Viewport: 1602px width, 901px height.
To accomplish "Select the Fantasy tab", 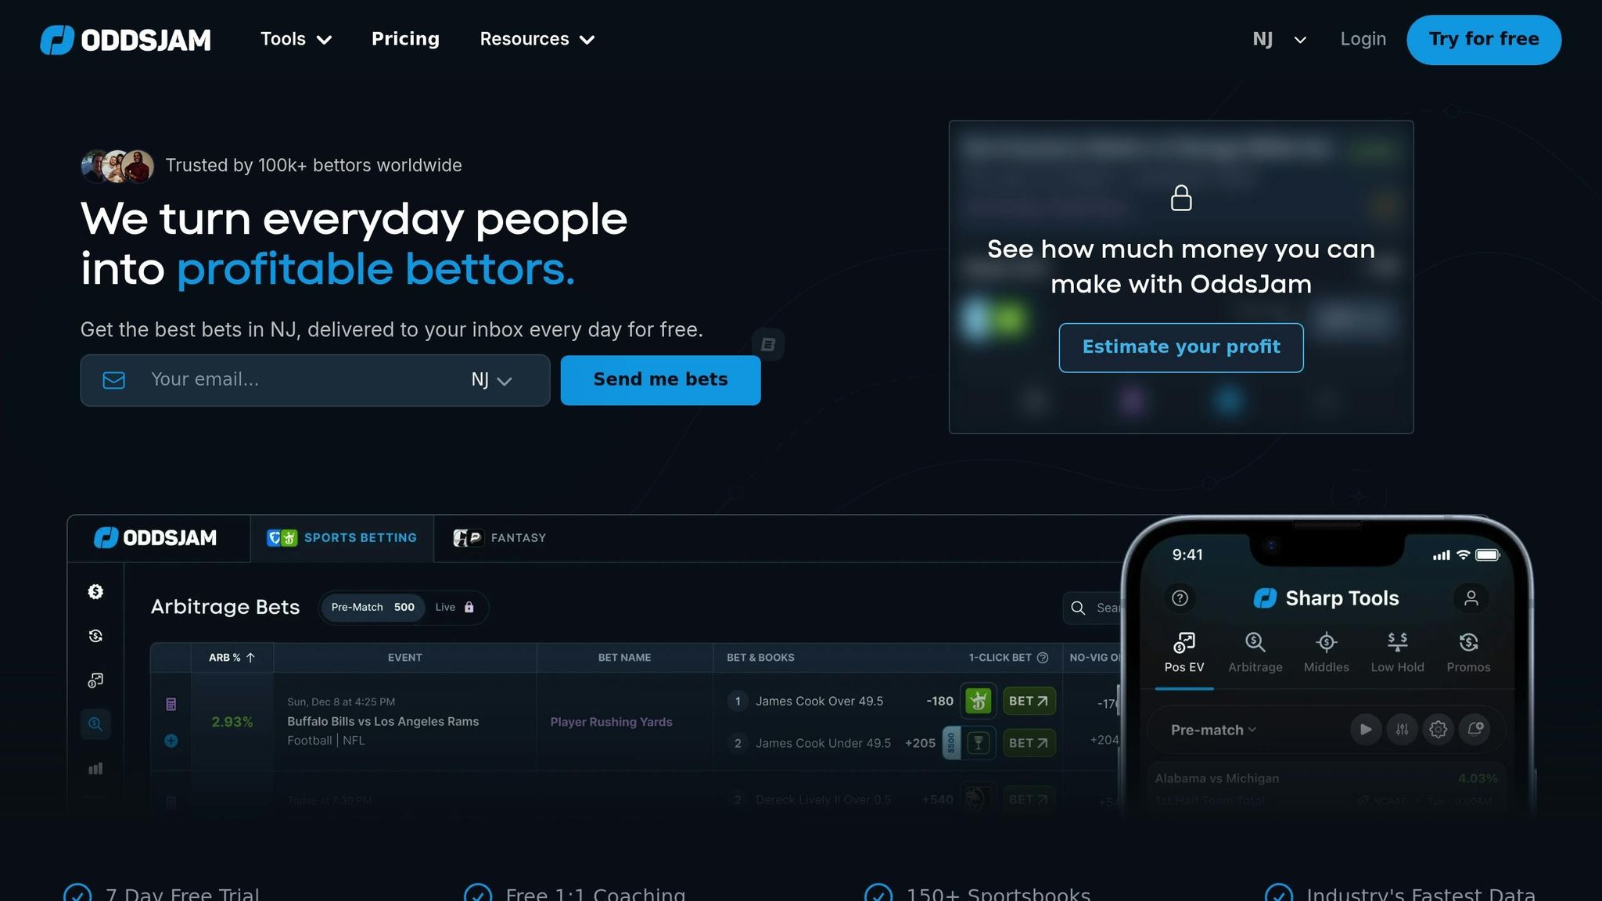I will (x=500, y=538).
